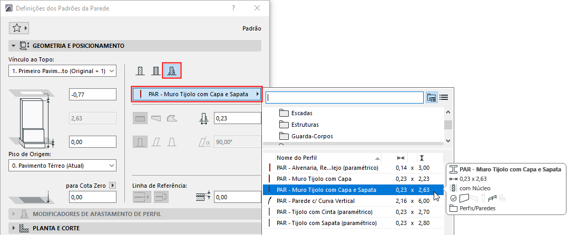Expand Modificadores de Afastamento de Perfil panel
This screenshot has width=567, height=235.
pos(14,214)
